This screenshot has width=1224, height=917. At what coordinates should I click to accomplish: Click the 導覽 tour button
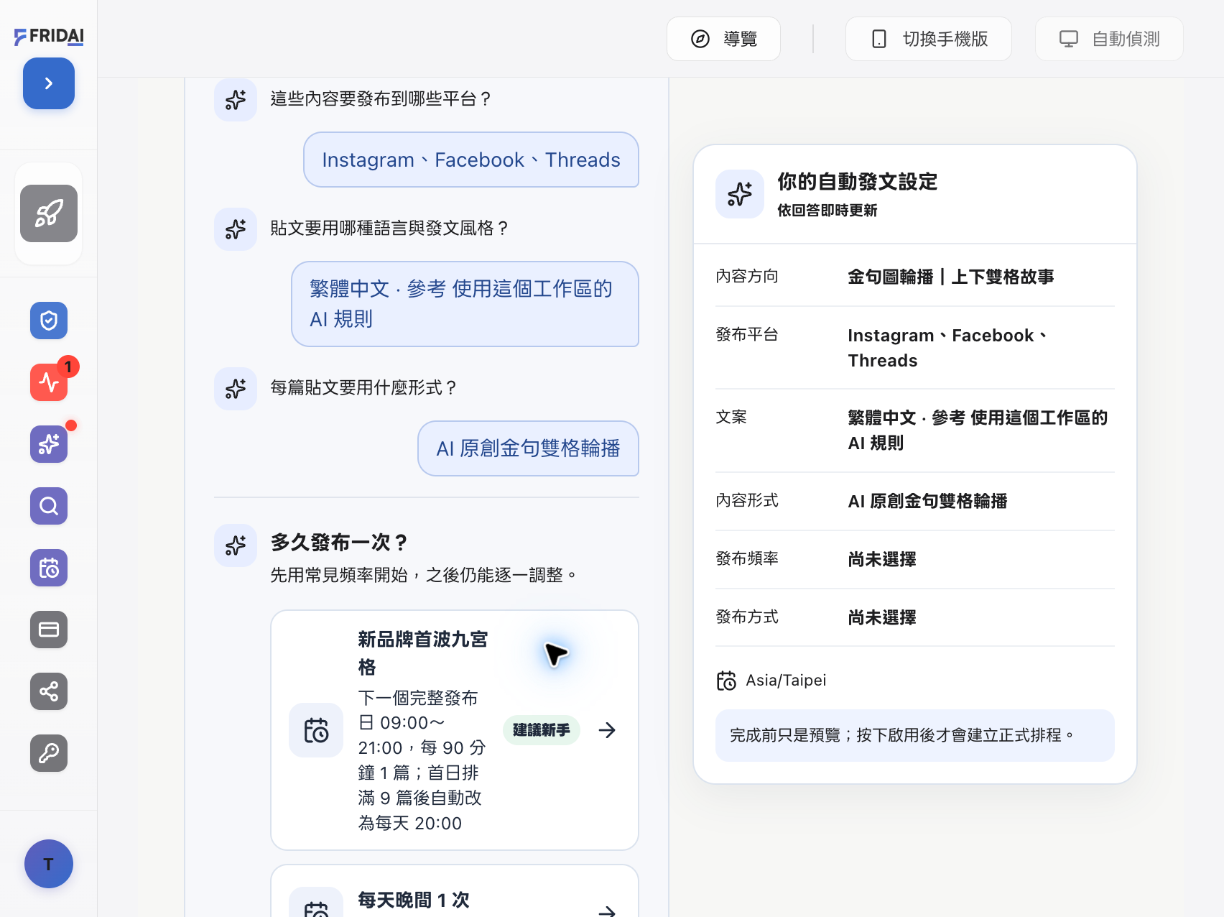tap(723, 39)
